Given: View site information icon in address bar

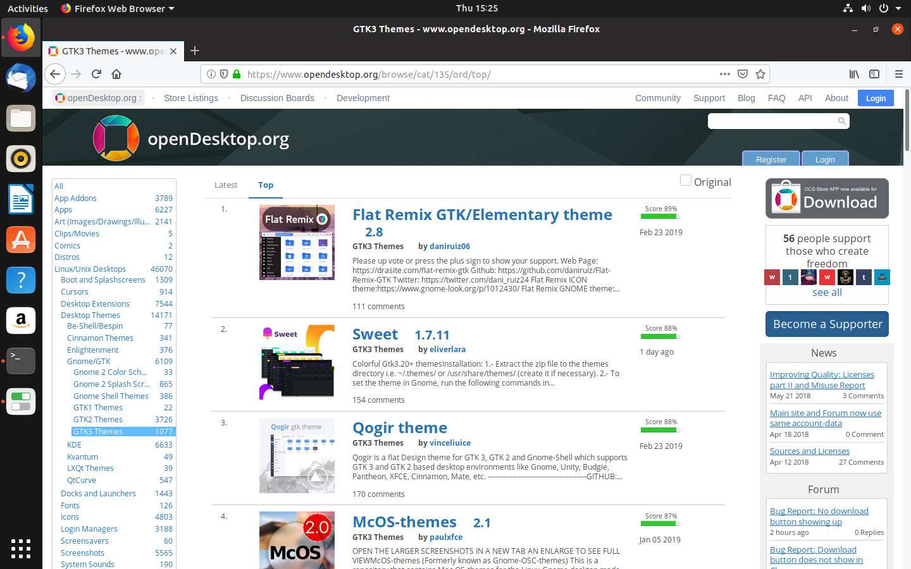Looking at the screenshot, I should [x=211, y=74].
